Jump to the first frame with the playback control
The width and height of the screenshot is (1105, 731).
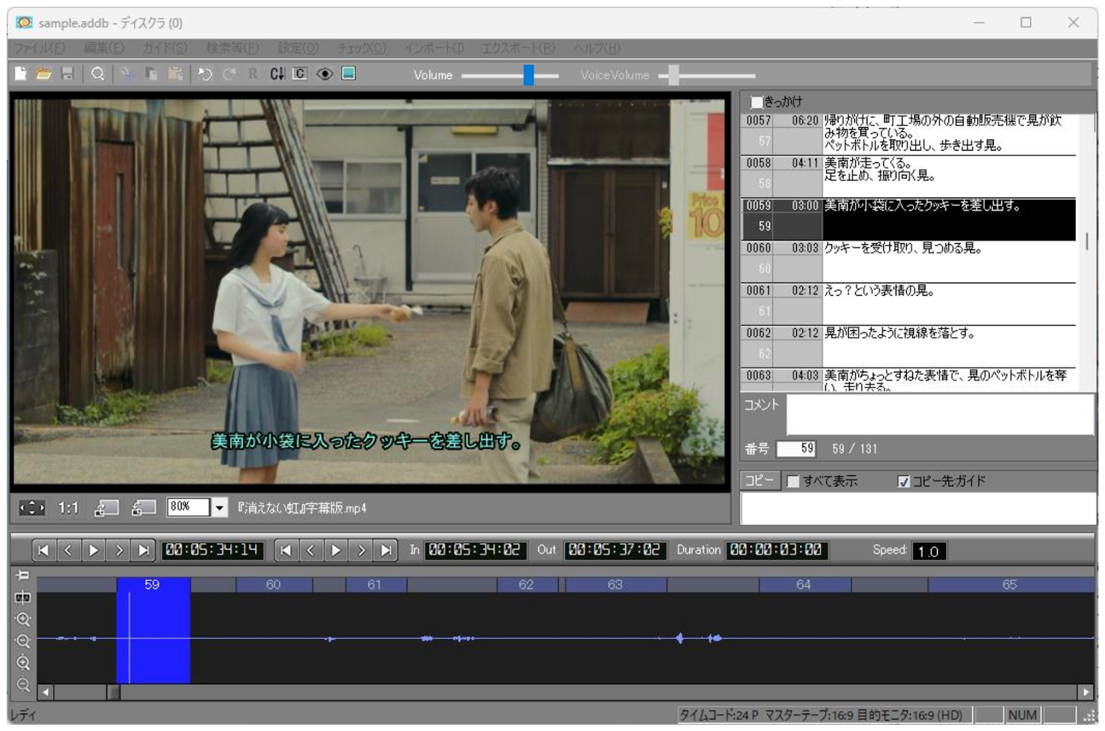[x=44, y=551]
